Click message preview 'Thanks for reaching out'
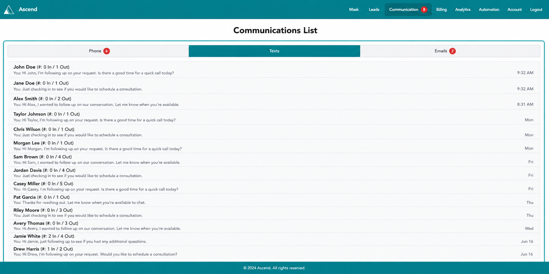 point(80,203)
